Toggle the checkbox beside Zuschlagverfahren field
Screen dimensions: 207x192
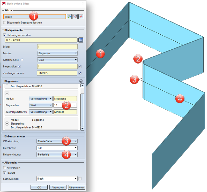click(80, 73)
